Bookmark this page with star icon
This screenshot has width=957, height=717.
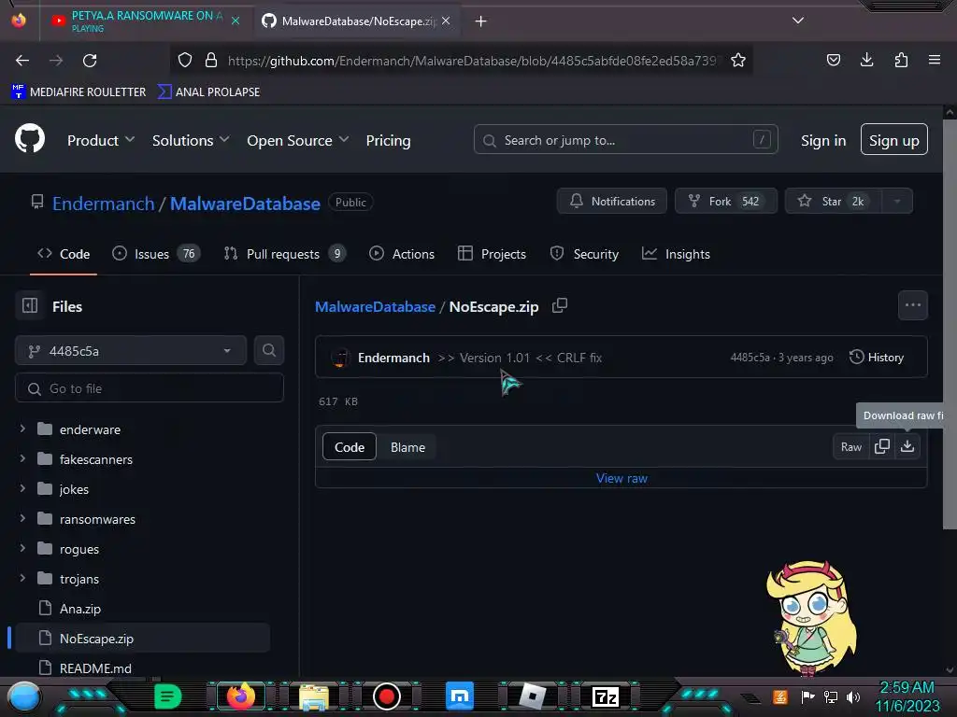click(x=738, y=61)
